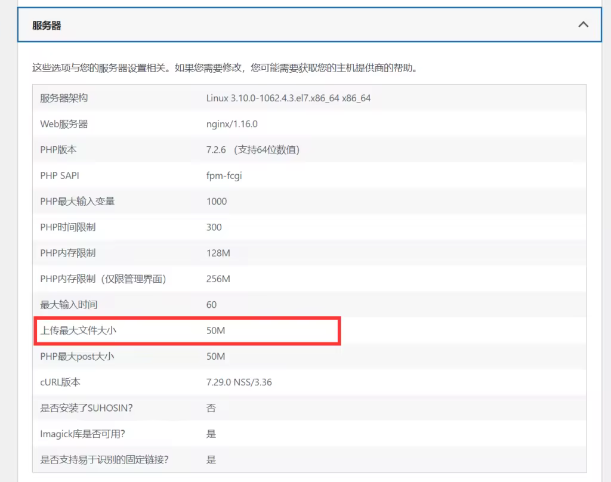Image resolution: width=611 pixels, height=482 pixels.
Task: Click the Imagick库是否可用 row label
Action: coord(82,434)
